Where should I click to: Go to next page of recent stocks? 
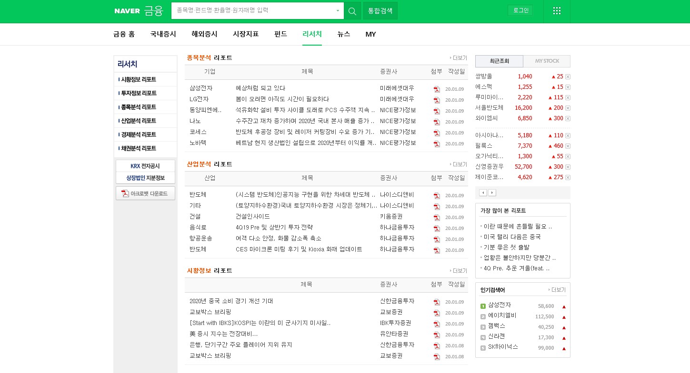[x=492, y=192]
